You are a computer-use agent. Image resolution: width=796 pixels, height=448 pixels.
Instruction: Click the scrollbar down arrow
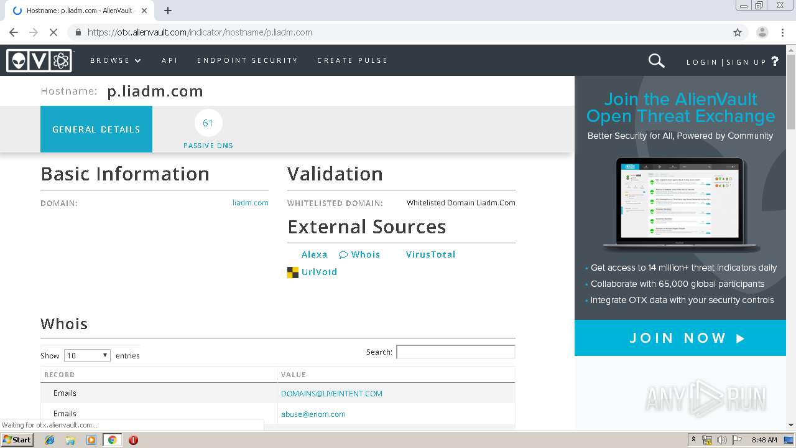coord(791,425)
